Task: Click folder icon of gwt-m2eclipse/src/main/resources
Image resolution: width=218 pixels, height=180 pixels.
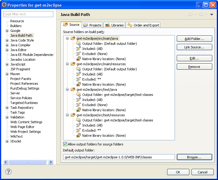Action: [x=73, y=64]
